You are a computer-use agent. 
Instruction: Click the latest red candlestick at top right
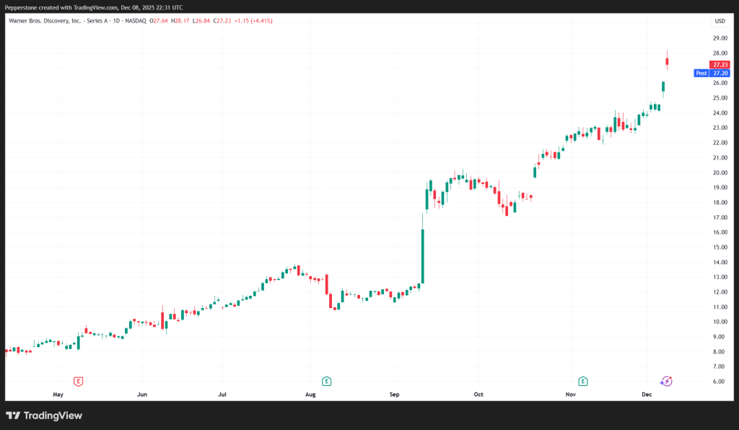click(667, 62)
